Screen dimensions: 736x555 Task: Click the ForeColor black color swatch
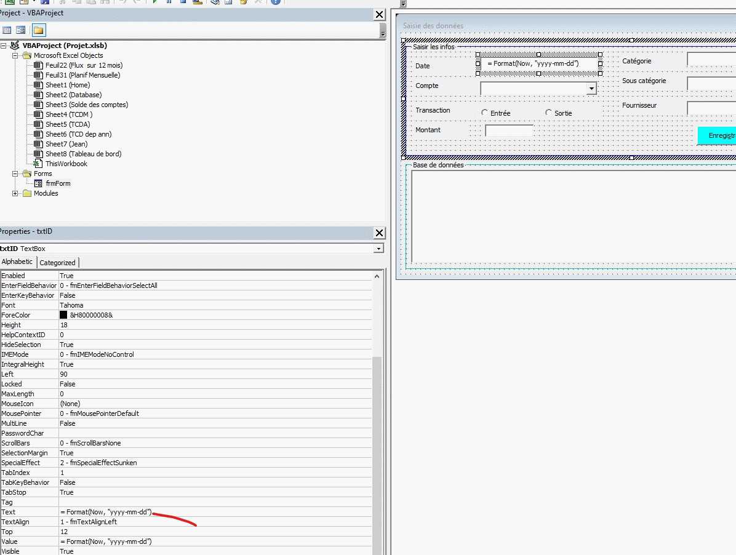[x=63, y=315]
